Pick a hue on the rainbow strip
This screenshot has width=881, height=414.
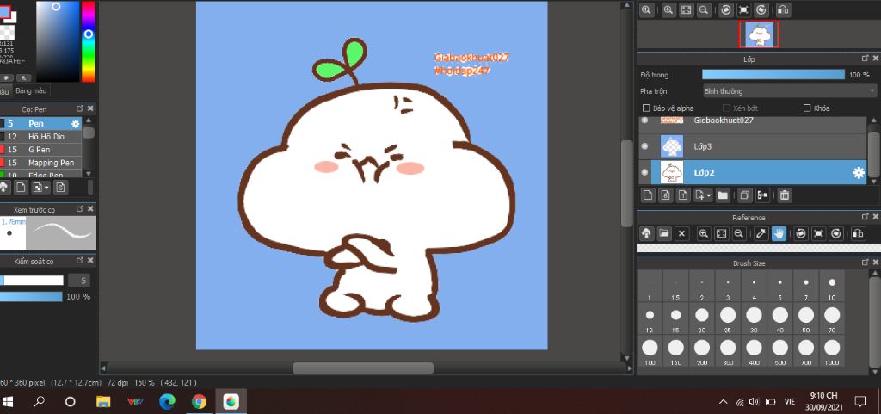(x=89, y=41)
